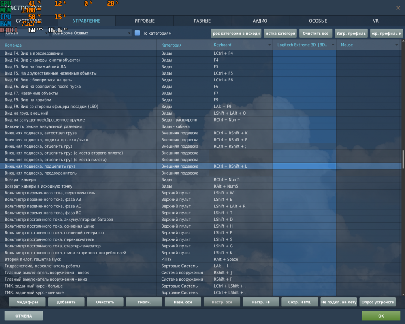Viewport: 405px width, 324px height.
Task: Switch to the VR tab
Action: point(375,21)
